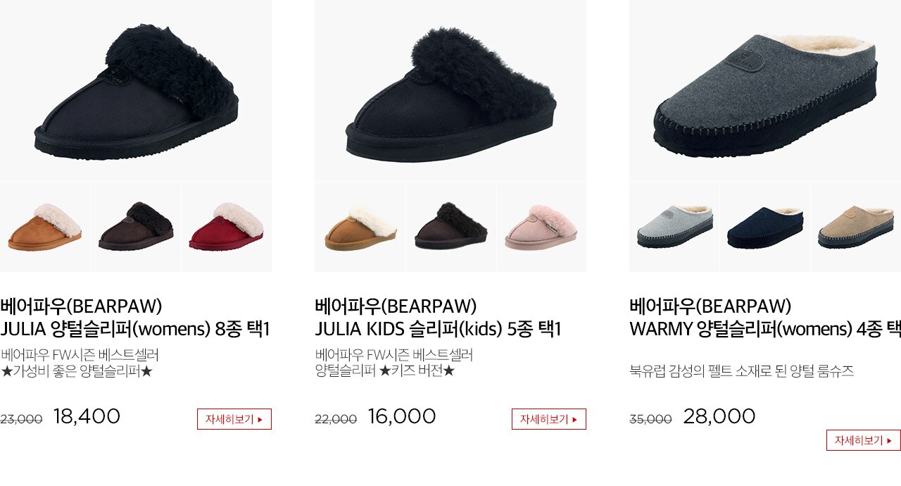Open the JULIA KIDS 슬리퍼(kids) 5종 택1 title
This screenshot has height=486, width=901.
[x=438, y=329]
